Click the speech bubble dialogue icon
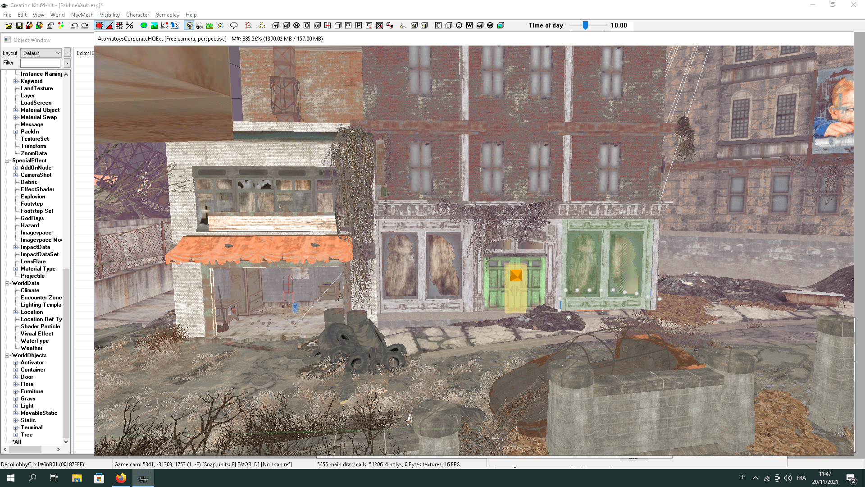 pyautogui.click(x=234, y=26)
